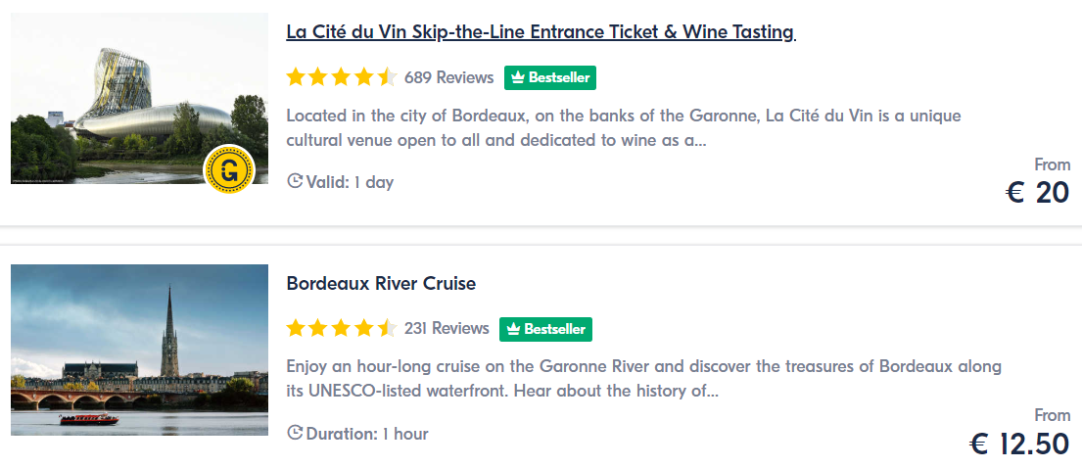Click the La Cité du Vin description text
Screen dimensions: 1082x468
click(624, 128)
